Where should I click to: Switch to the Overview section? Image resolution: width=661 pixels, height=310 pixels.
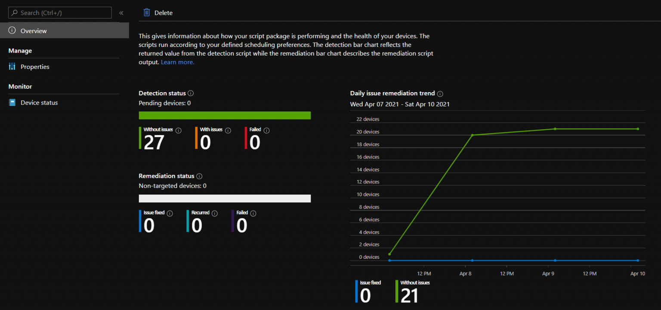click(x=34, y=31)
